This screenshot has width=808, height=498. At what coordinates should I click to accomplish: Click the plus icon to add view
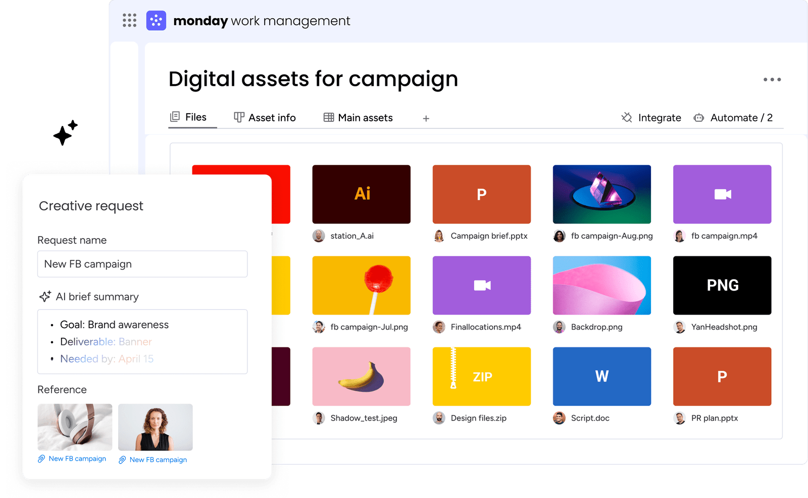point(426,118)
